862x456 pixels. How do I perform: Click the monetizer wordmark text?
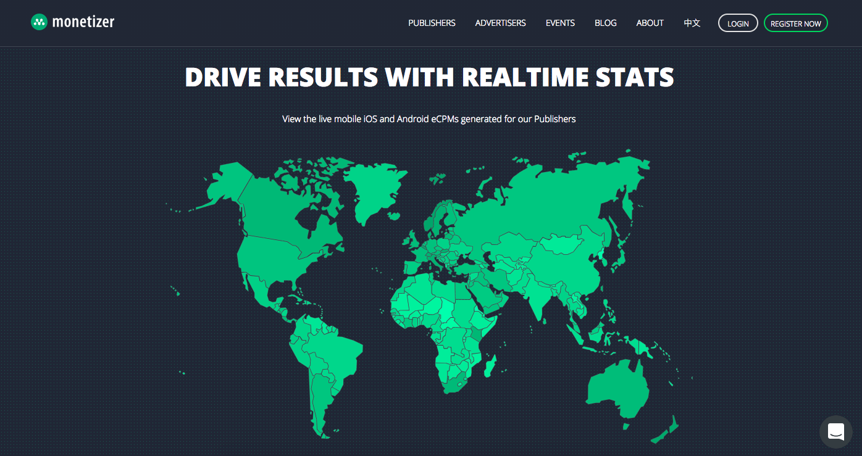(83, 23)
